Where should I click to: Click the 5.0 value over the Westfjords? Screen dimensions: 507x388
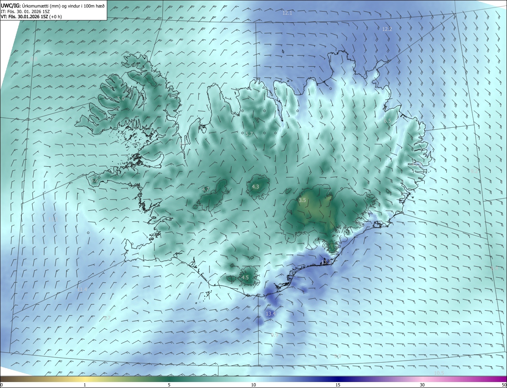pos(121,98)
